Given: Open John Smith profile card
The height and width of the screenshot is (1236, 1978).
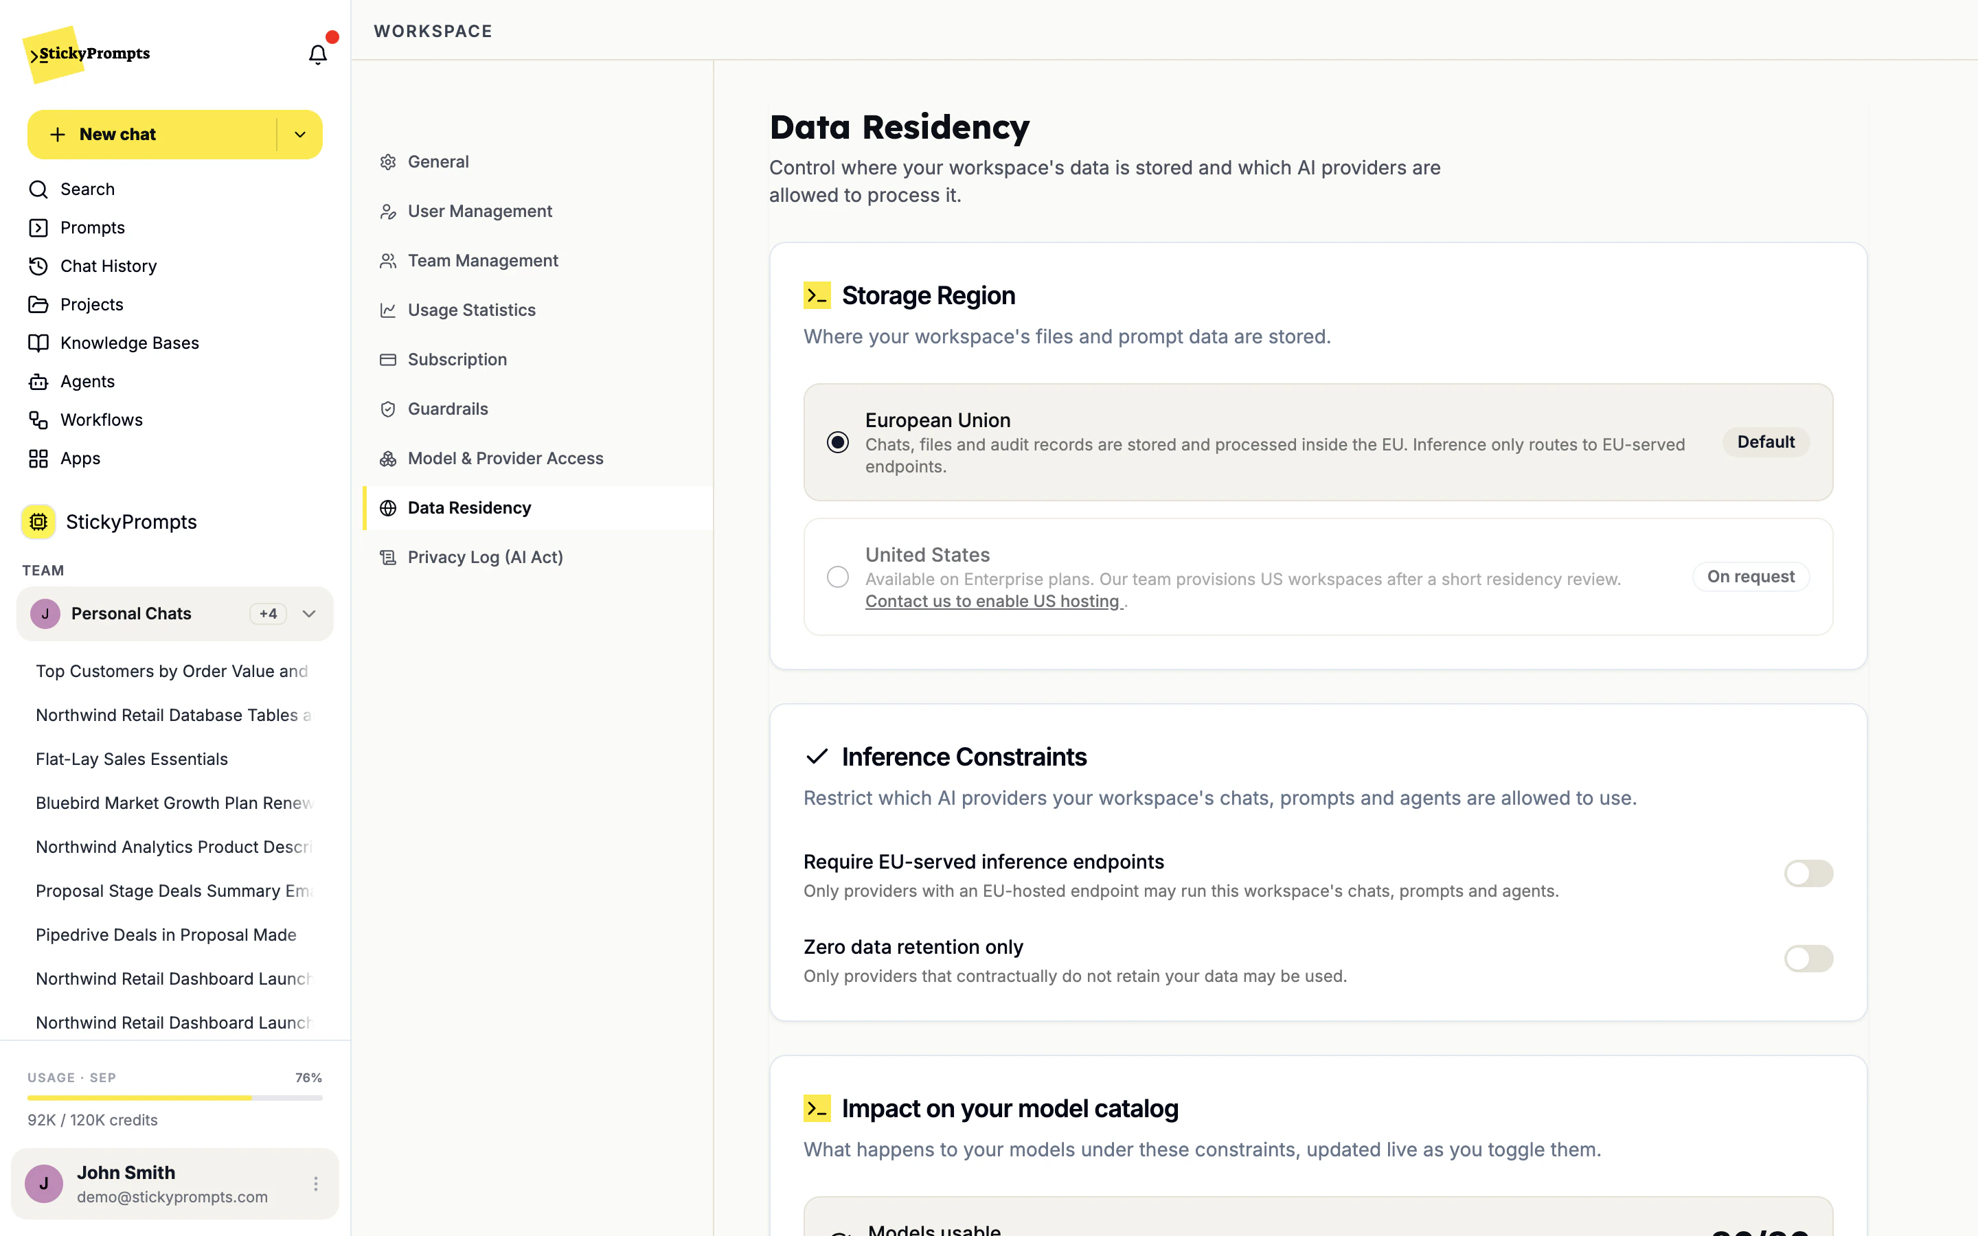Looking at the screenshot, I should tap(175, 1184).
